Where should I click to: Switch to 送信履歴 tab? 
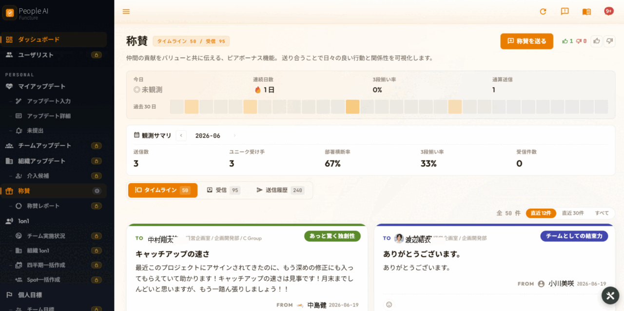(280, 190)
